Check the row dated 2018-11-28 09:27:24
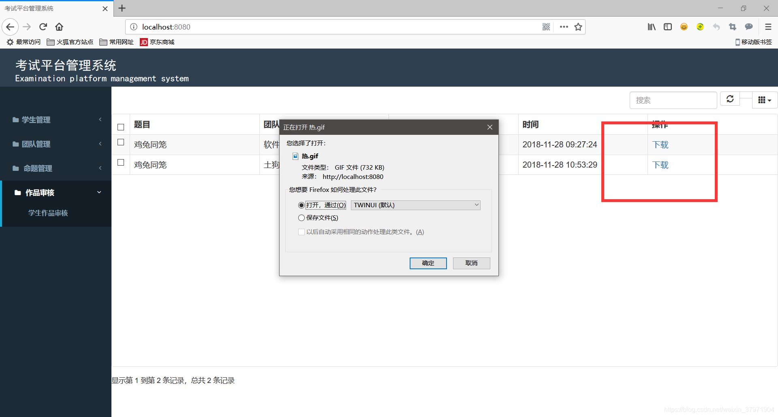778x417 pixels. point(121,142)
